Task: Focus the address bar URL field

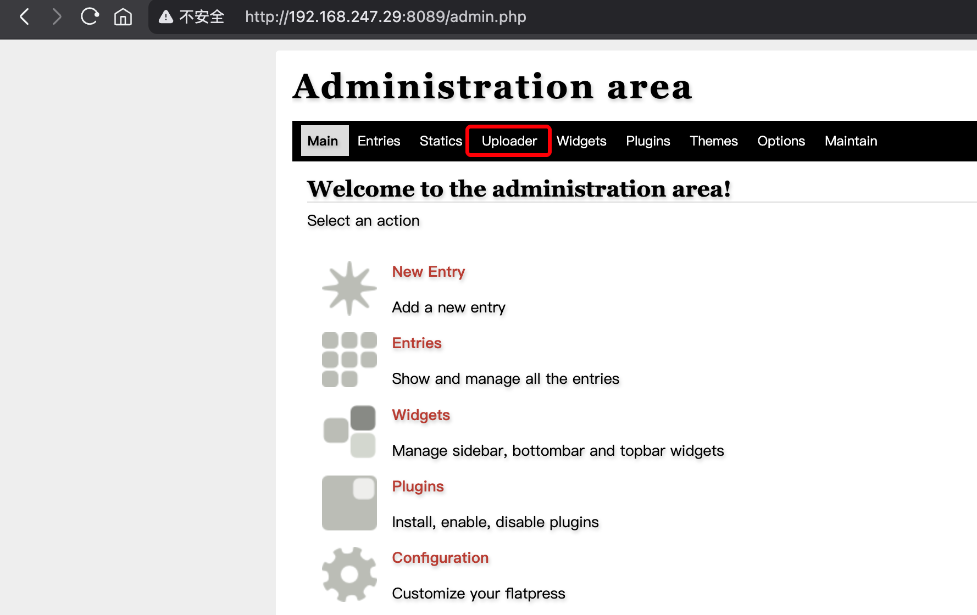Action: pos(385,17)
